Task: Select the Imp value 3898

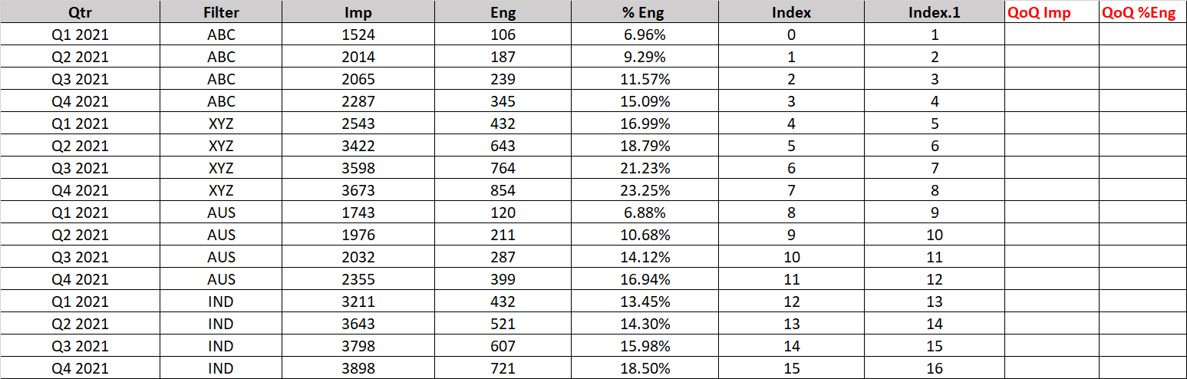Action: point(359,368)
